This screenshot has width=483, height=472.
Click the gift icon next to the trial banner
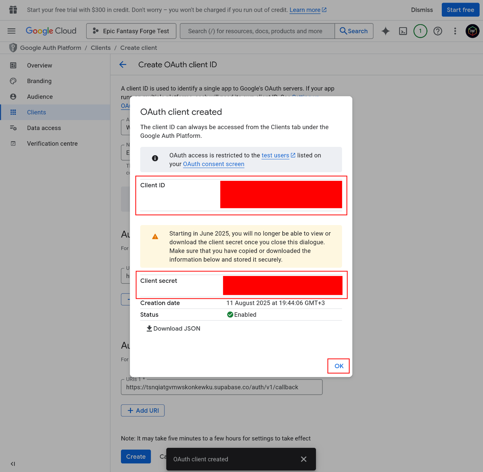[13, 10]
